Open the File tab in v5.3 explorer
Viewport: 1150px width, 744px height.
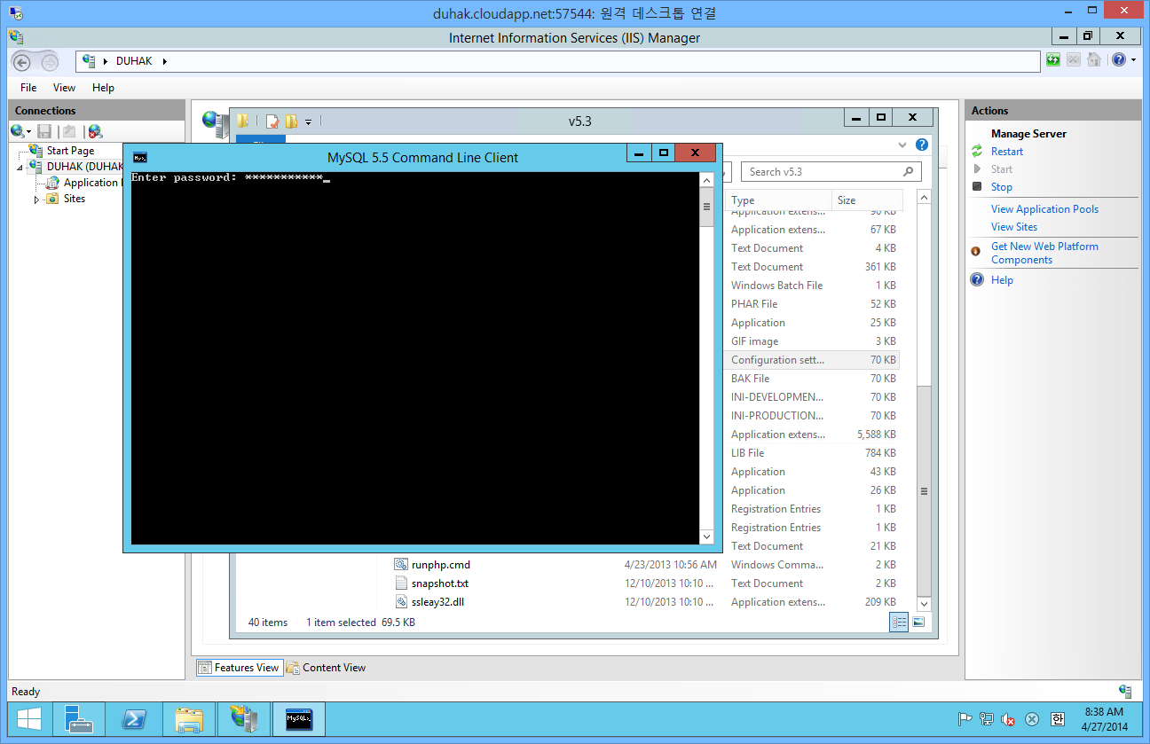pyautogui.click(x=261, y=139)
